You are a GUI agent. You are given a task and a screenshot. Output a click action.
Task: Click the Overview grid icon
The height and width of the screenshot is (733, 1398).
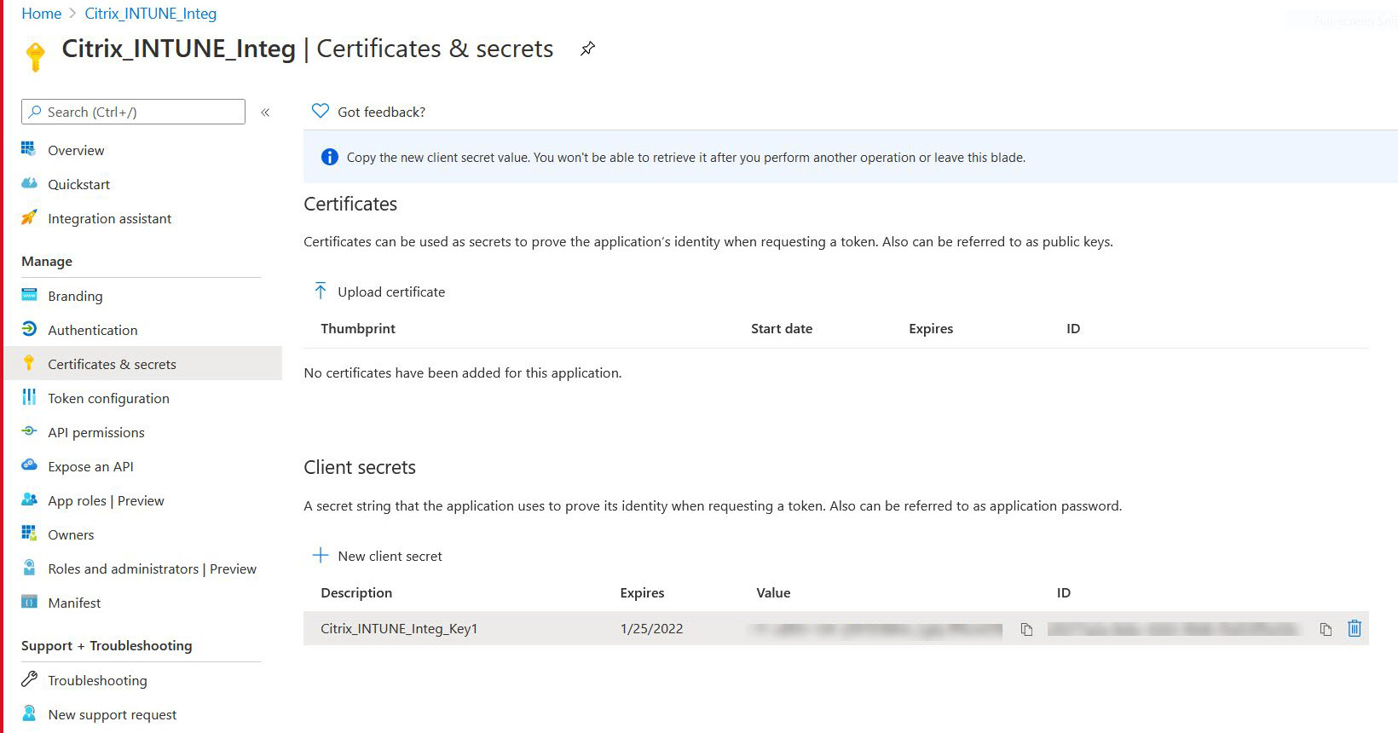29,149
